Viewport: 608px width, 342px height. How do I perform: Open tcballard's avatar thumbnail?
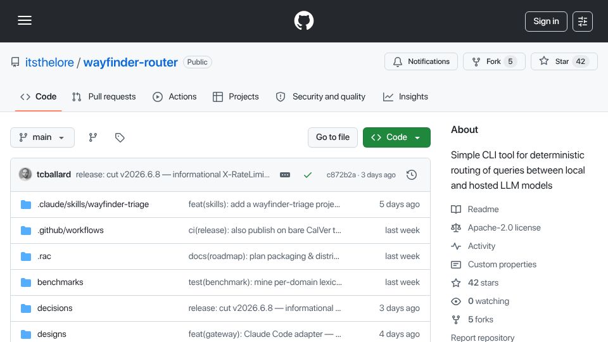(25, 175)
